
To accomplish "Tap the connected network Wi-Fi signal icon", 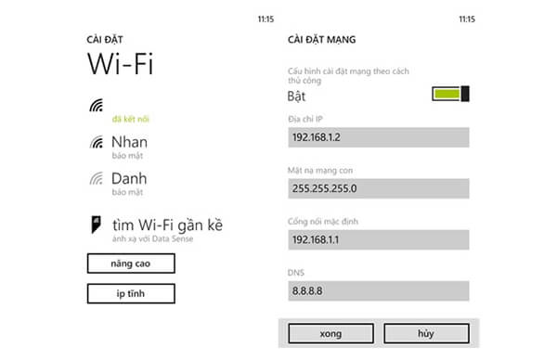I will (x=97, y=105).
